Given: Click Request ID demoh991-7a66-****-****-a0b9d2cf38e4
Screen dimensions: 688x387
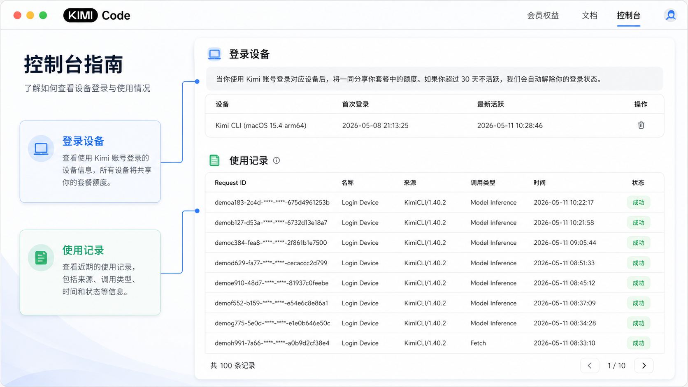Looking at the screenshot, I should pyautogui.click(x=272, y=343).
